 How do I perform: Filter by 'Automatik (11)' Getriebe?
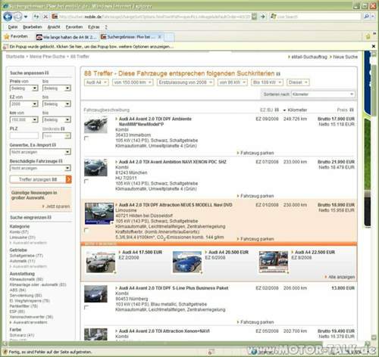pyautogui.click(x=22, y=261)
